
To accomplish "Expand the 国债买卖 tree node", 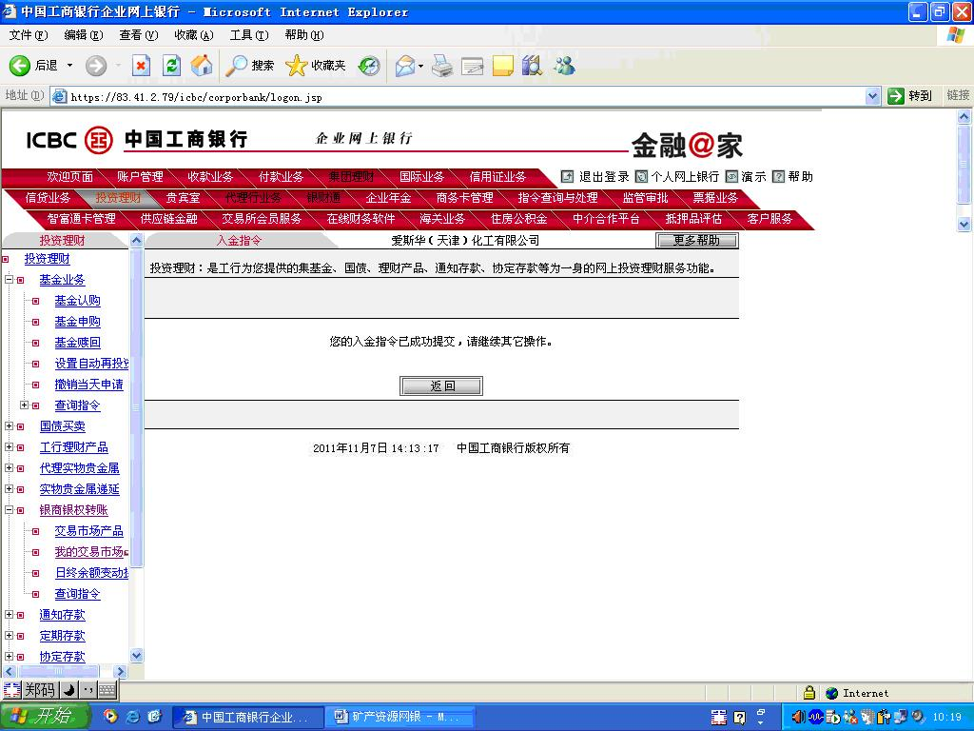I will pos(9,426).
